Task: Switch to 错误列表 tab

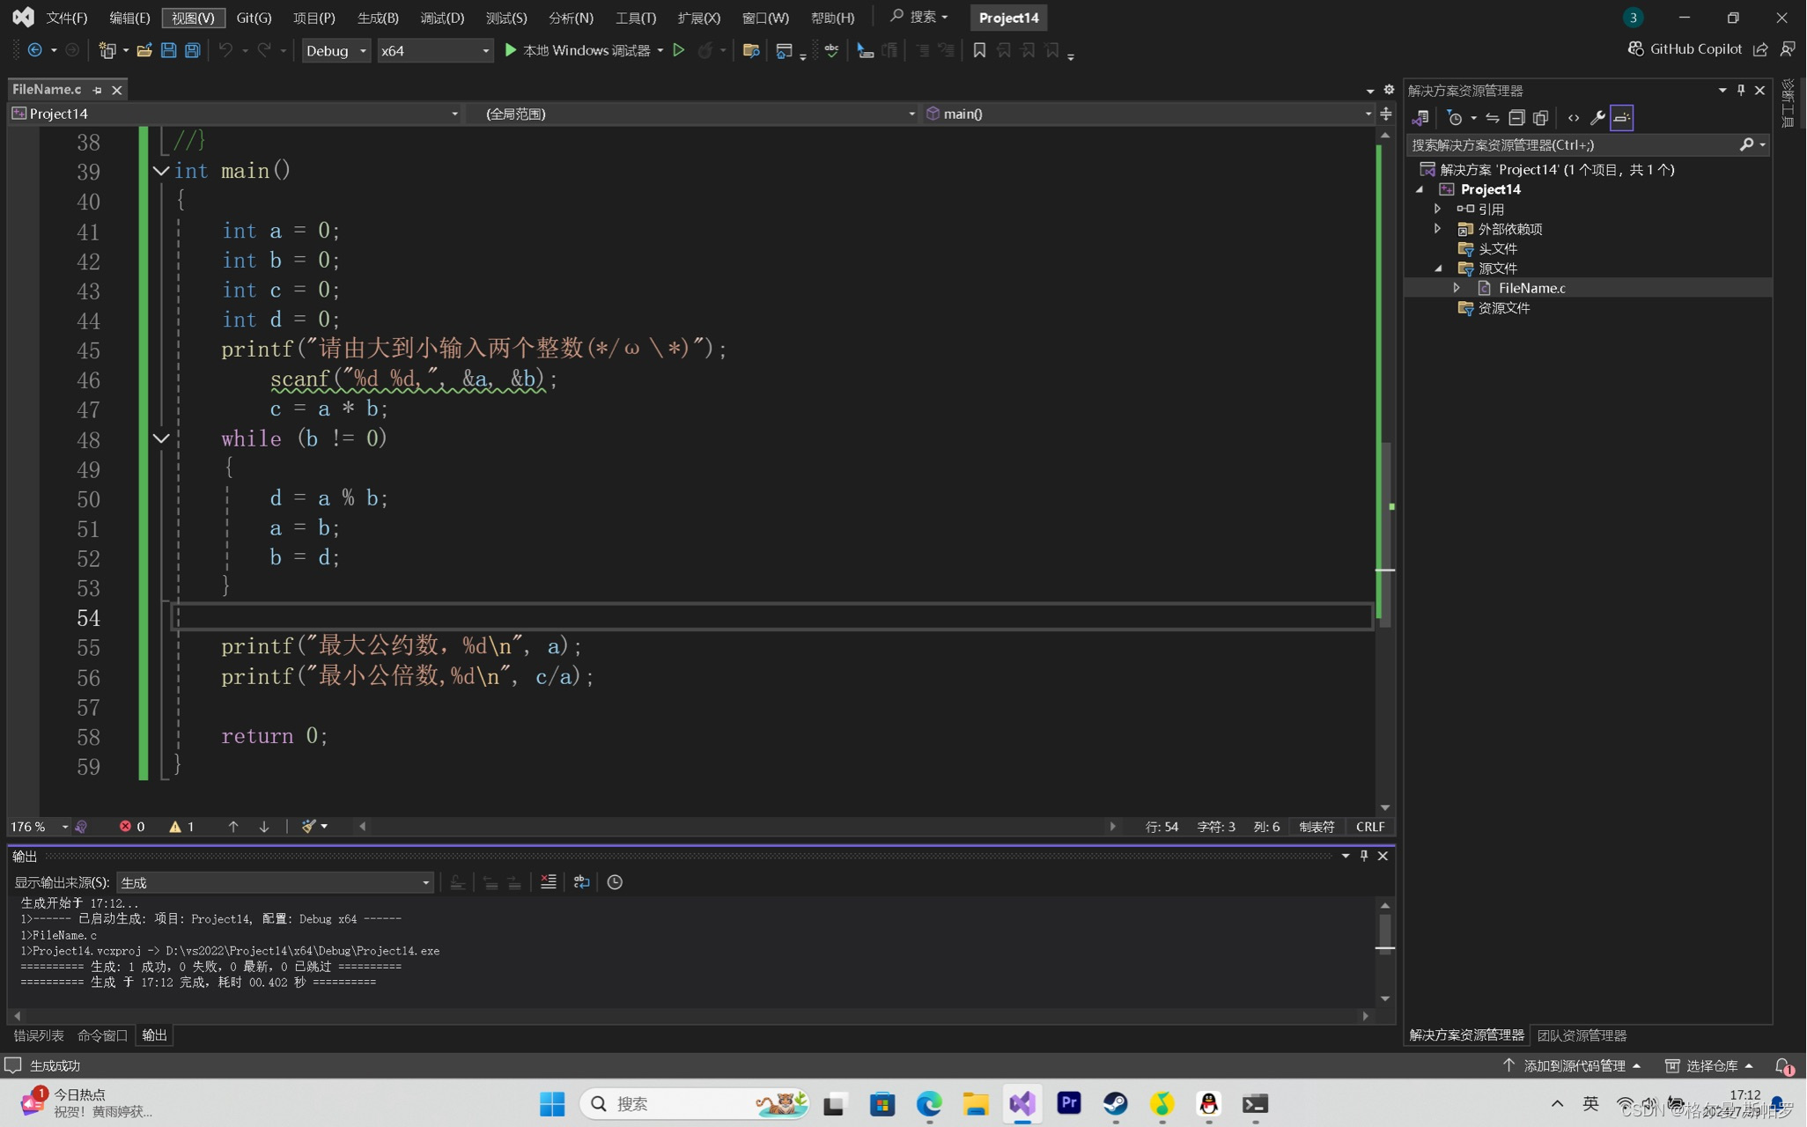Action: [39, 1035]
